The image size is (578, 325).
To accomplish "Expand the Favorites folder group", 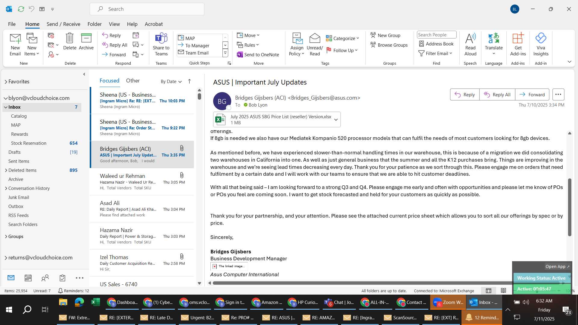I will 6,82.
